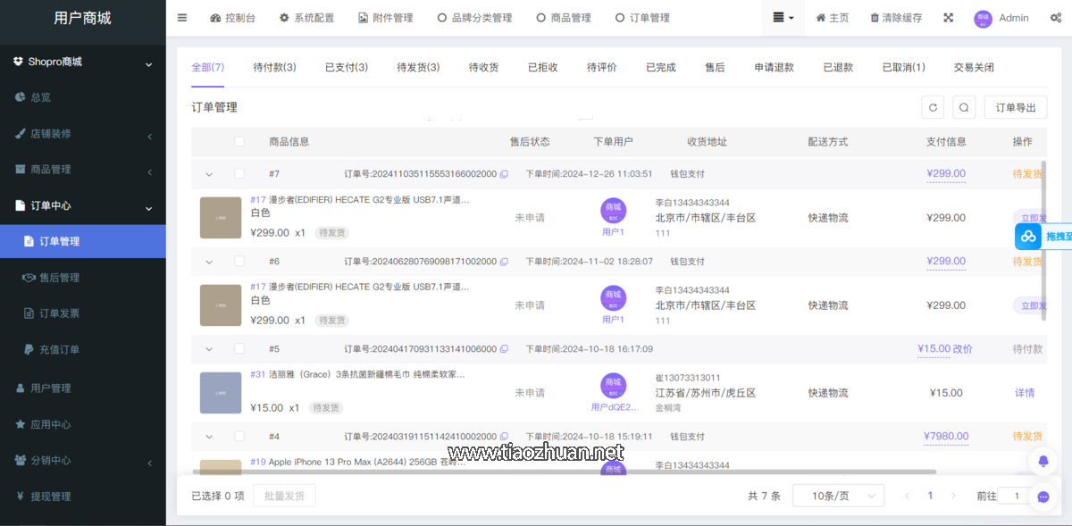Click the refresh icon above the order table
Screen dimensions: 1072x526
point(933,106)
